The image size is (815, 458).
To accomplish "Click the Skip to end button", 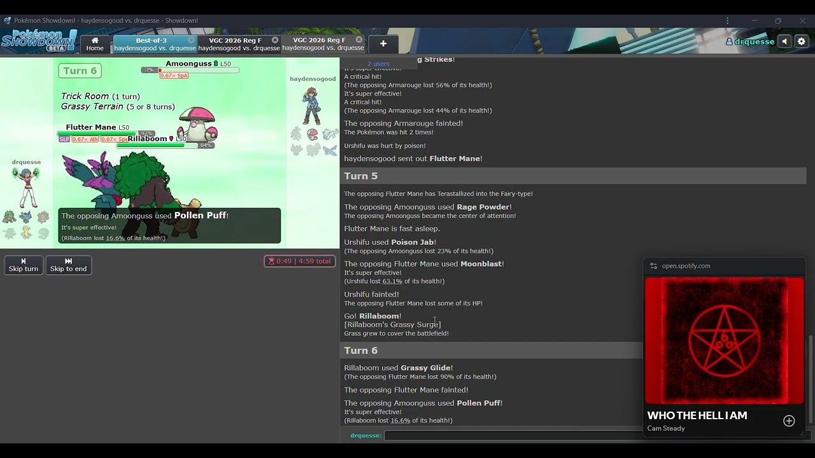I will [x=68, y=265].
